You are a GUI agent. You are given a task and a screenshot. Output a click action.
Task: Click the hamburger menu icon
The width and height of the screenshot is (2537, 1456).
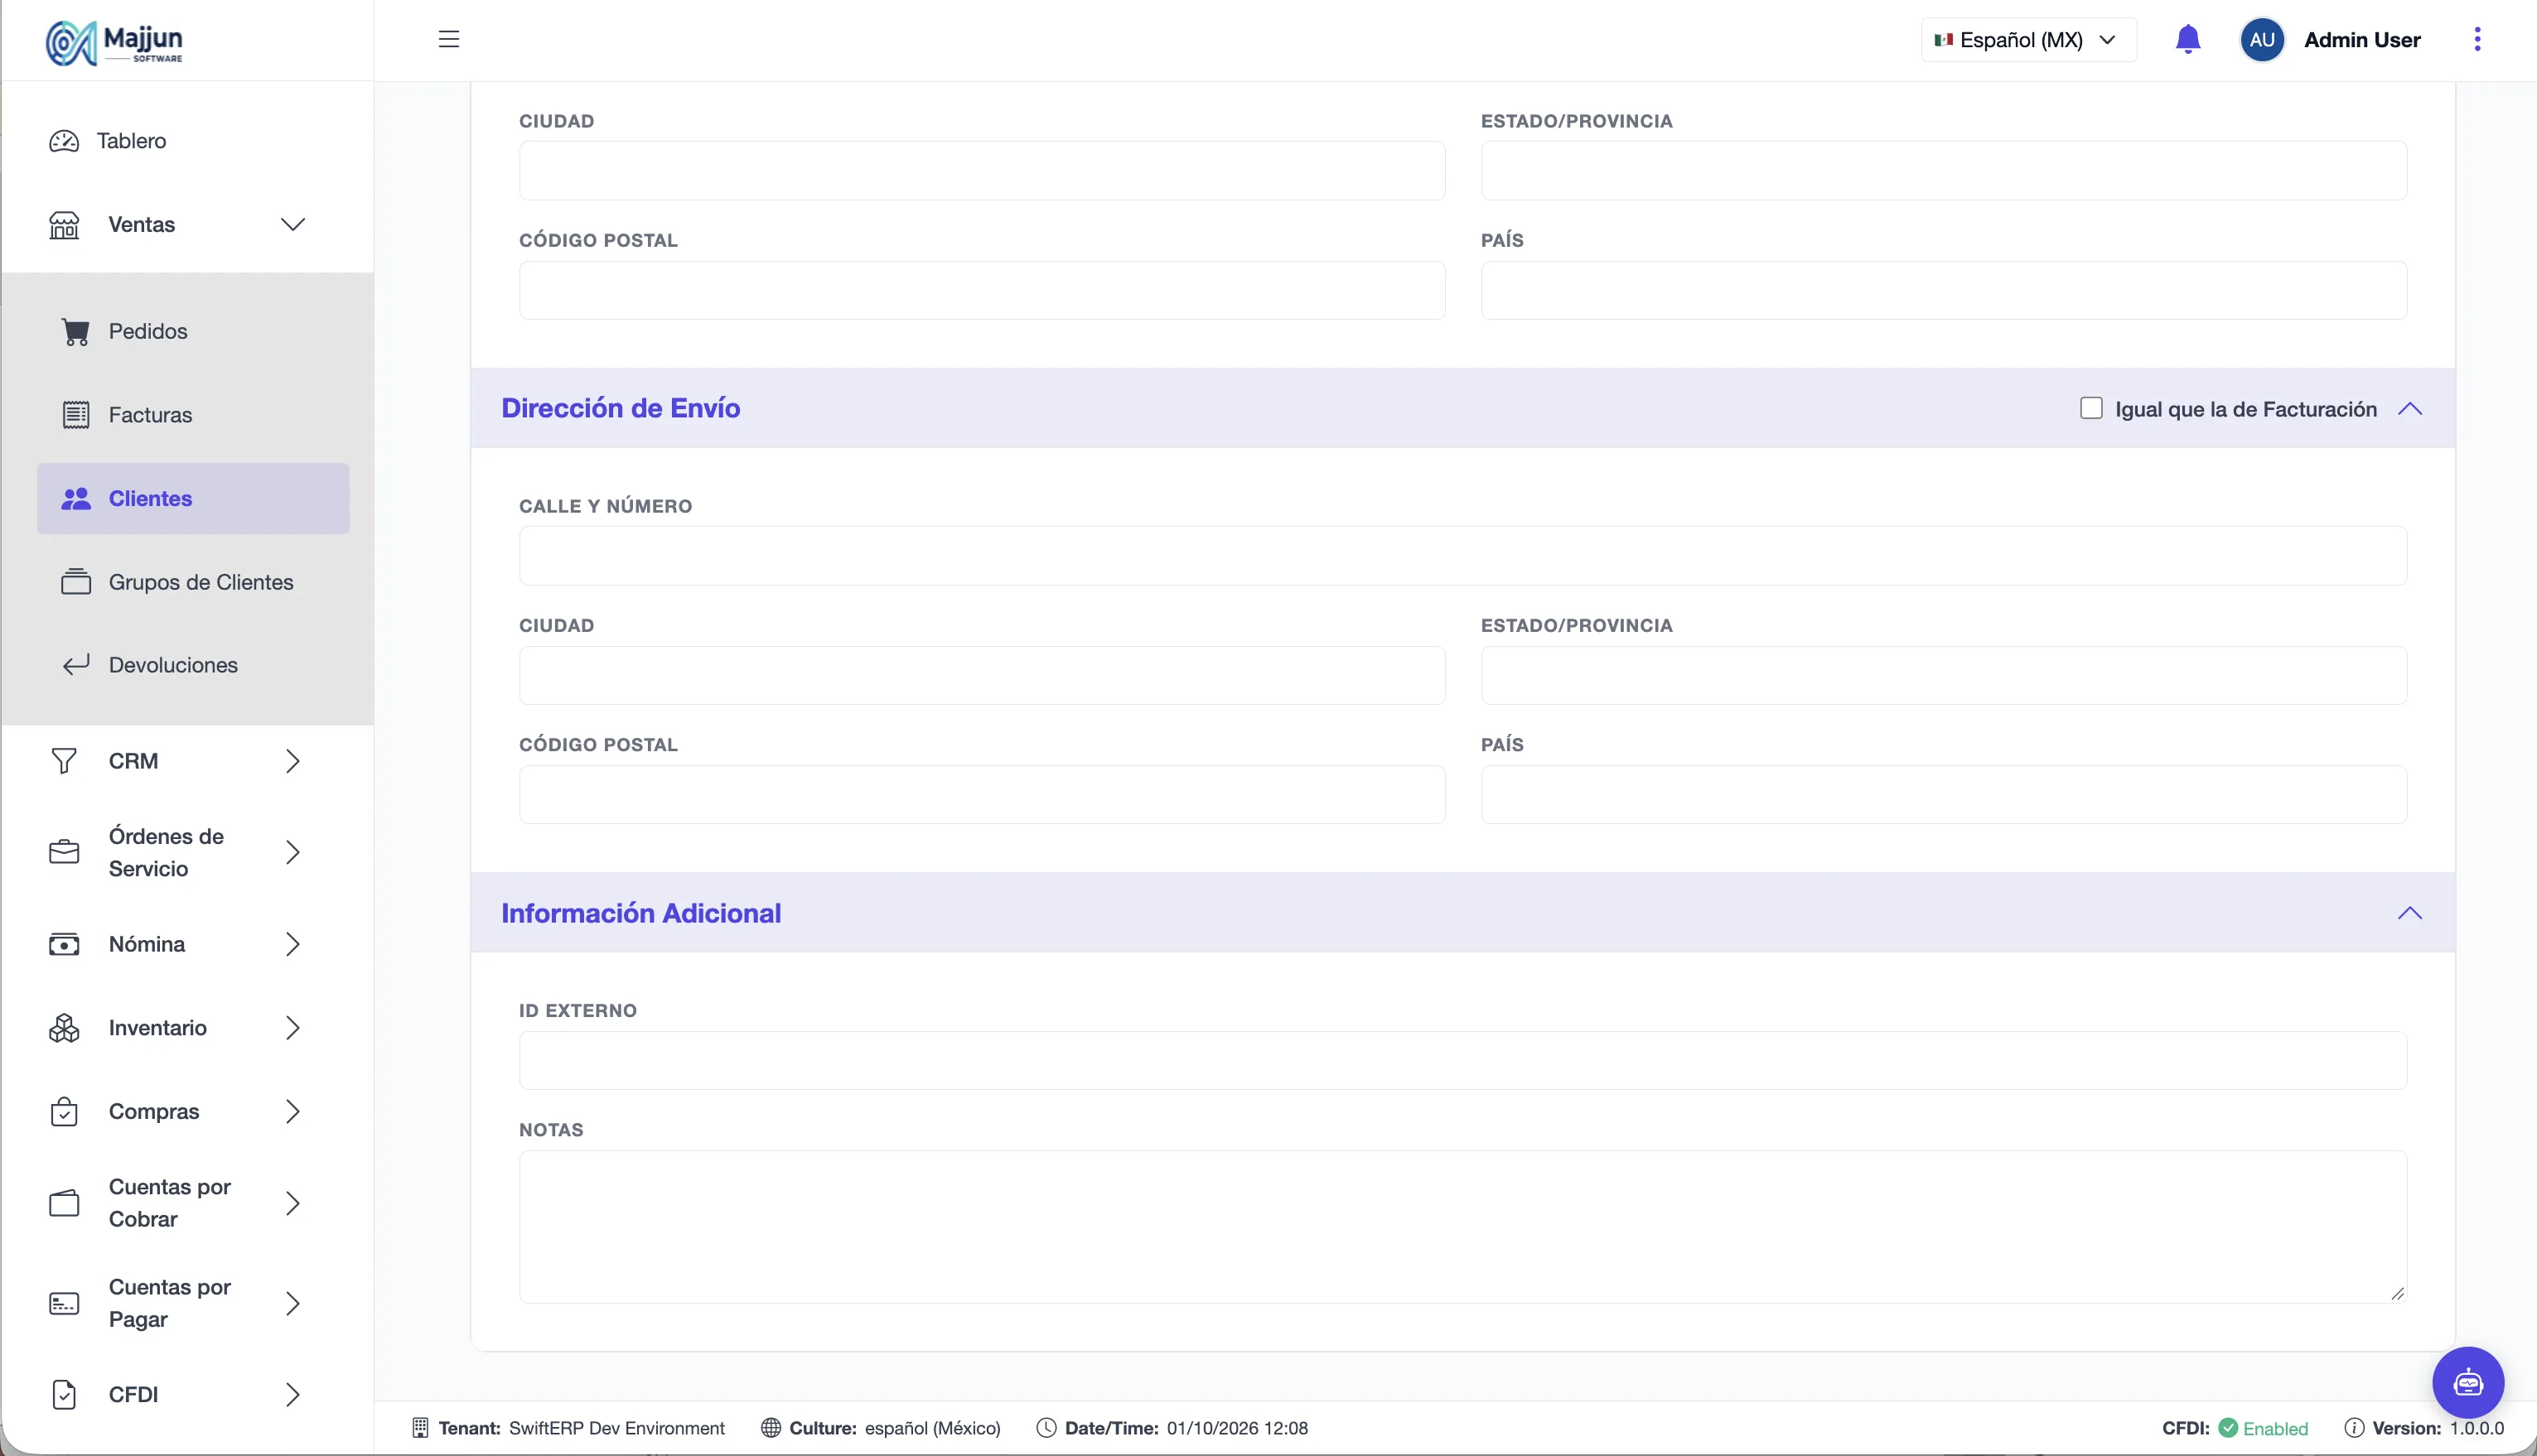(x=448, y=39)
